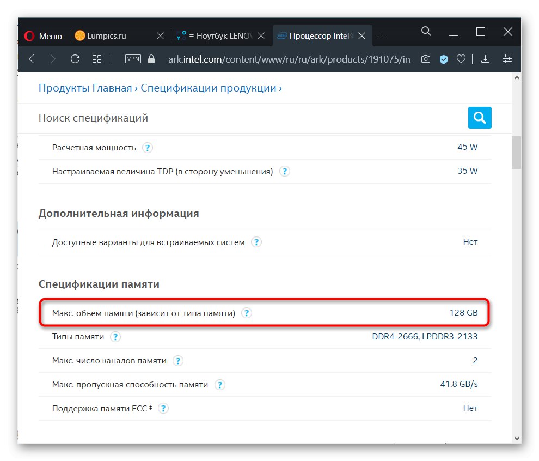Switch to the Lumpics.ru tab
The height and width of the screenshot is (461, 539).
pyautogui.click(x=108, y=36)
